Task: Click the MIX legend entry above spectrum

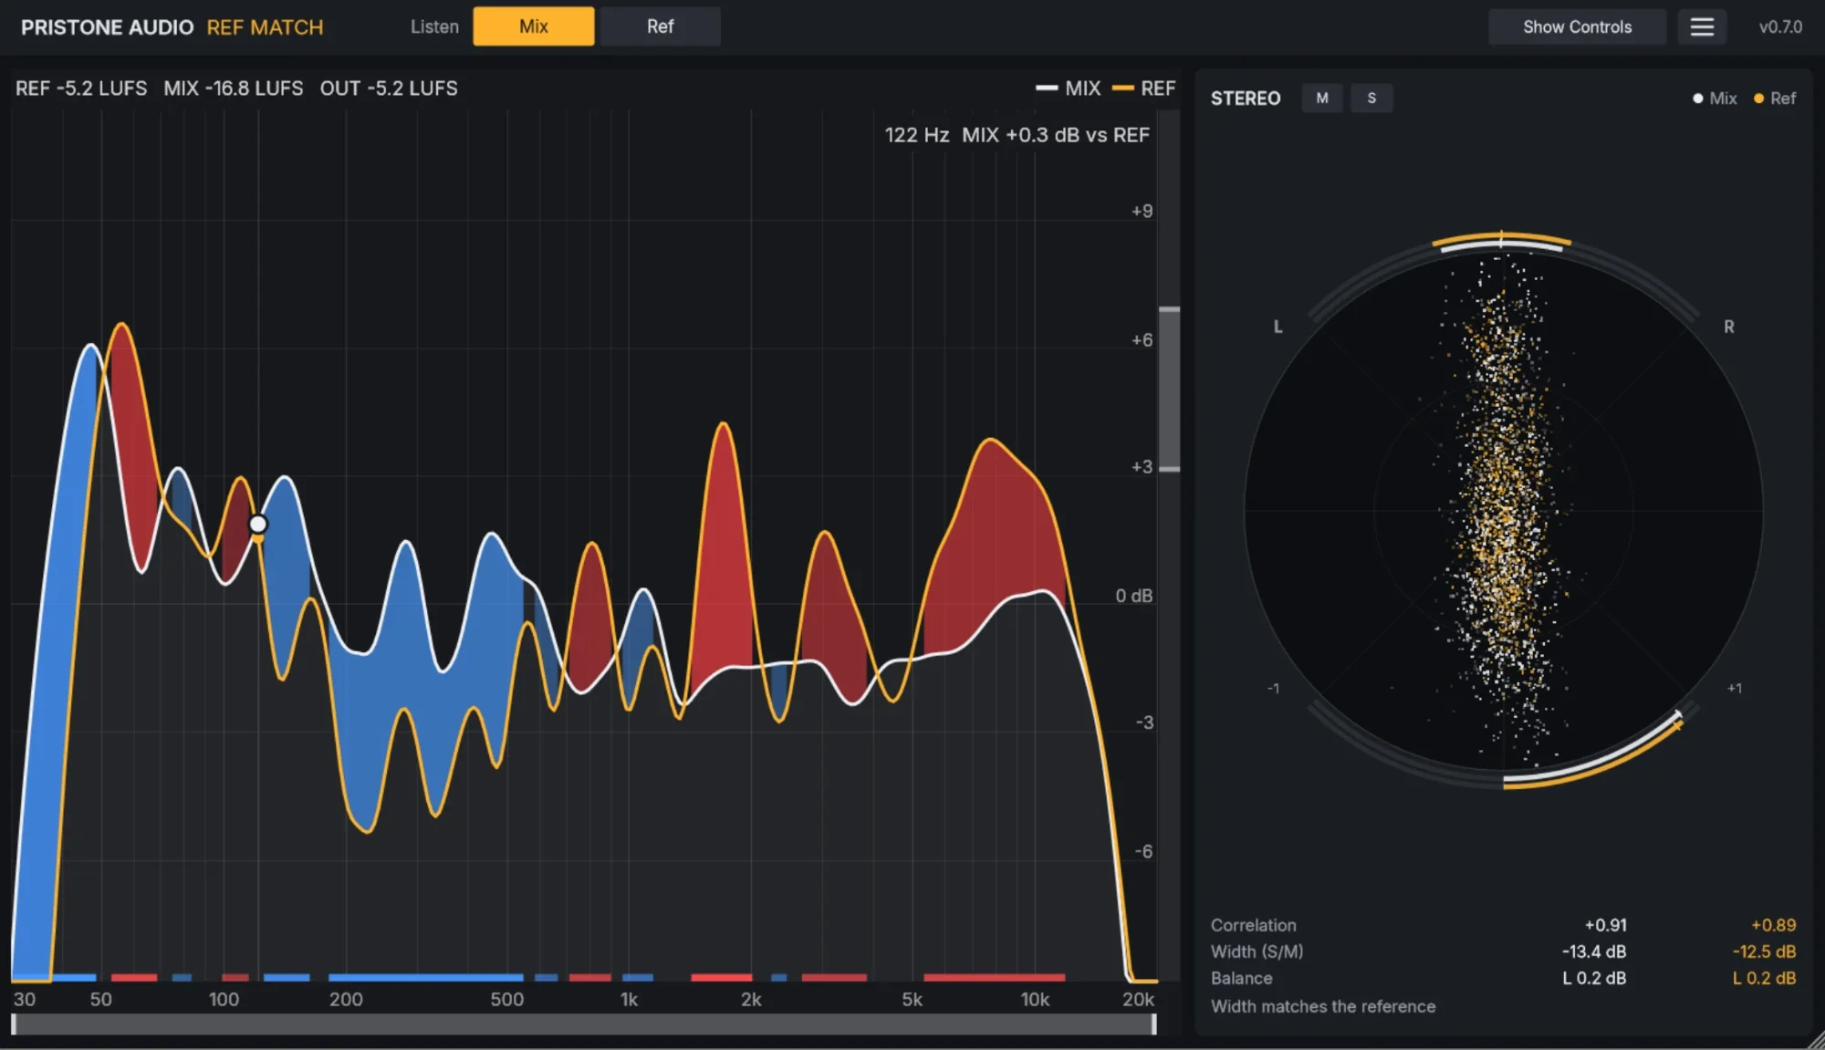Action: 1069,88
